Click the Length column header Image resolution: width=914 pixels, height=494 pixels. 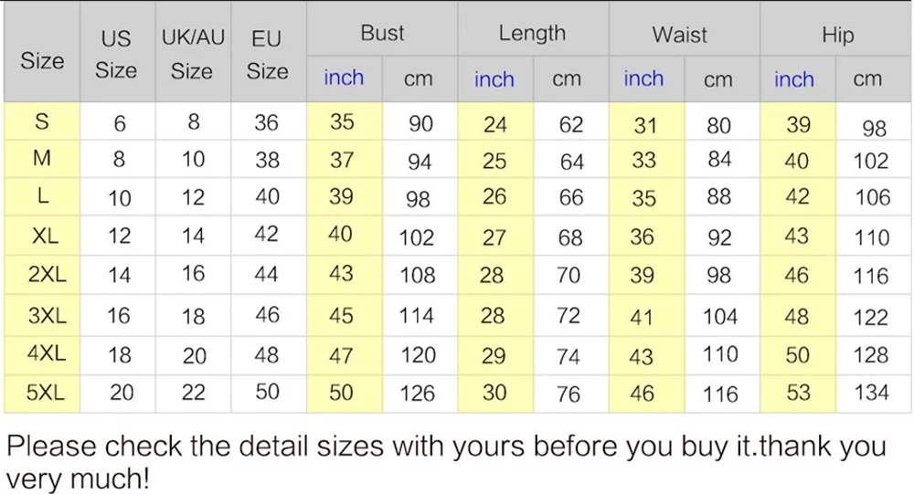pos(532,34)
